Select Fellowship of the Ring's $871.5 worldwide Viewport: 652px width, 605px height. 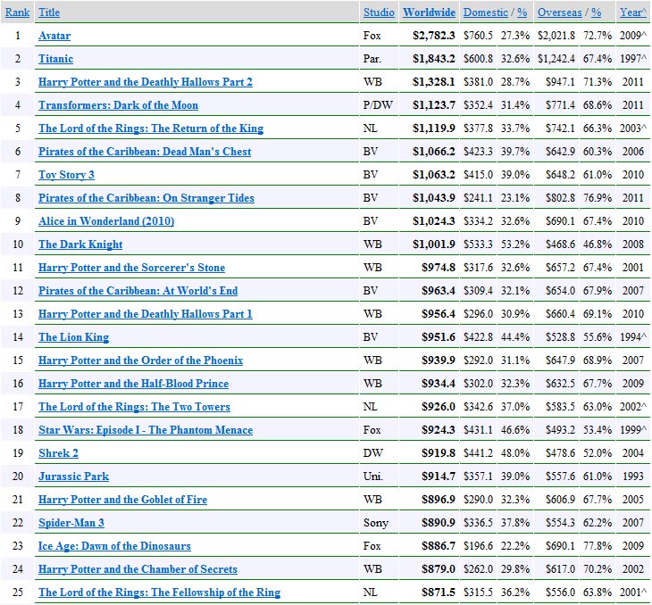(x=439, y=593)
